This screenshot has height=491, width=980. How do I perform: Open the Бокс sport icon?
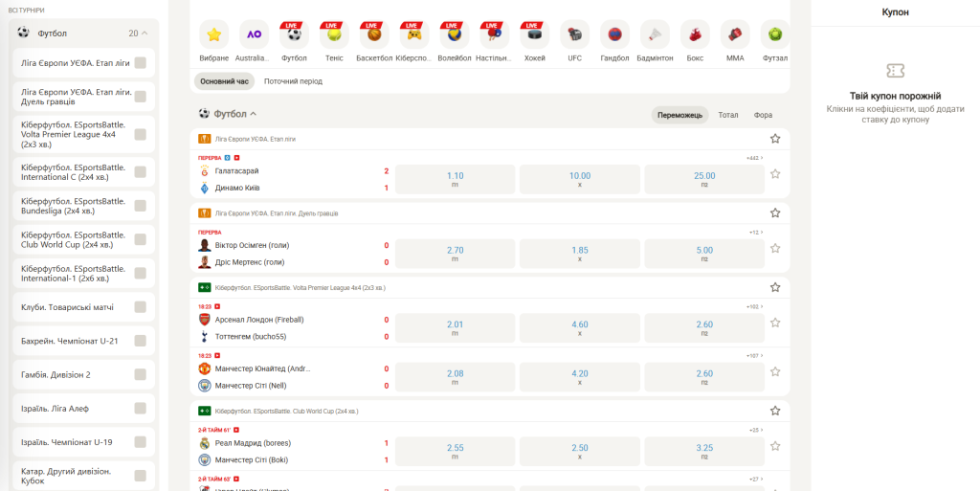[695, 35]
